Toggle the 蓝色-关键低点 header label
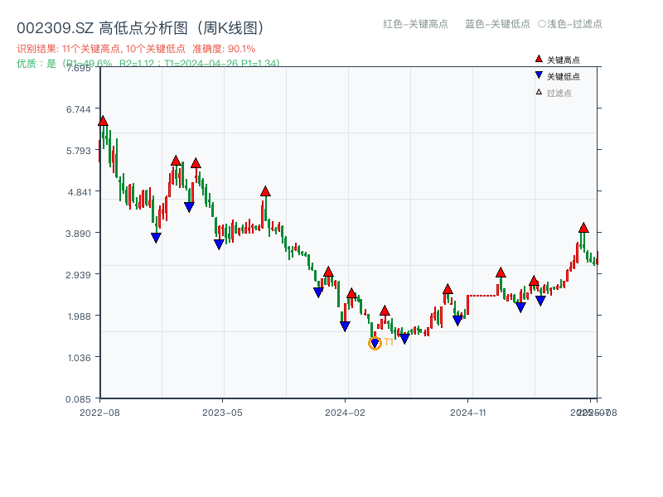 [497, 24]
